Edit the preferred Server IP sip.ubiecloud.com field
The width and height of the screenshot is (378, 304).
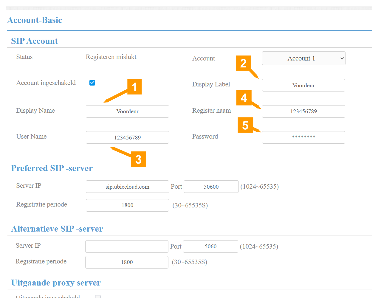click(127, 187)
